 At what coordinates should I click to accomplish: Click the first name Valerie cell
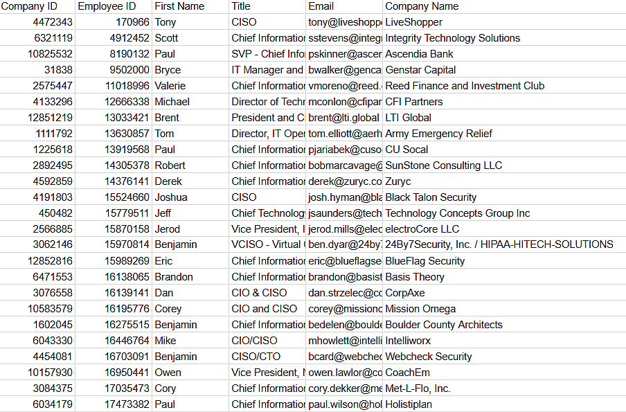pyautogui.click(x=170, y=86)
